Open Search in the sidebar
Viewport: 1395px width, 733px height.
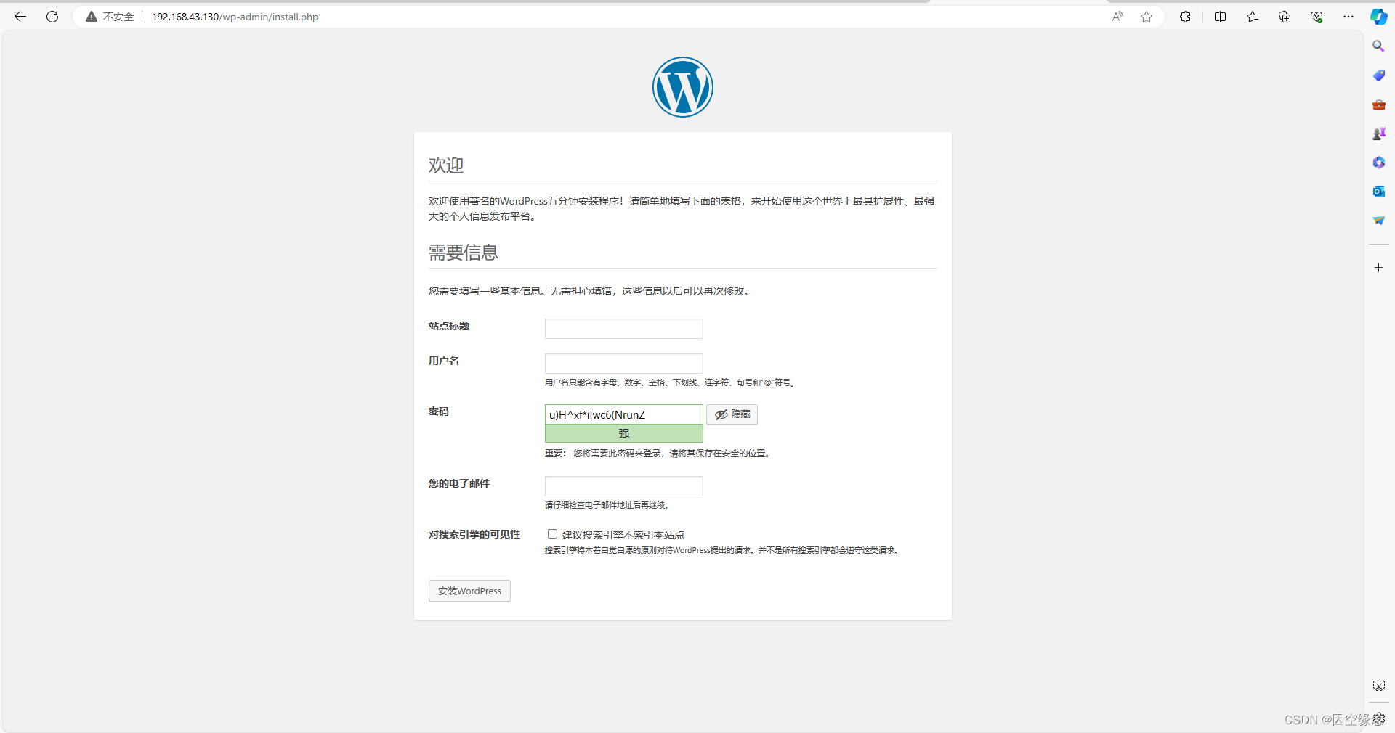[1378, 45]
